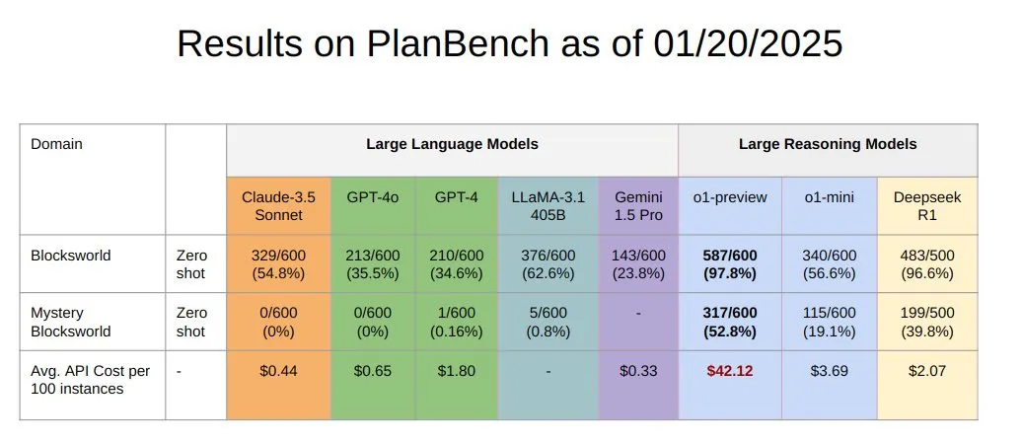
Task: Select the 376/600 (62.6%) cell
Action: point(547,263)
